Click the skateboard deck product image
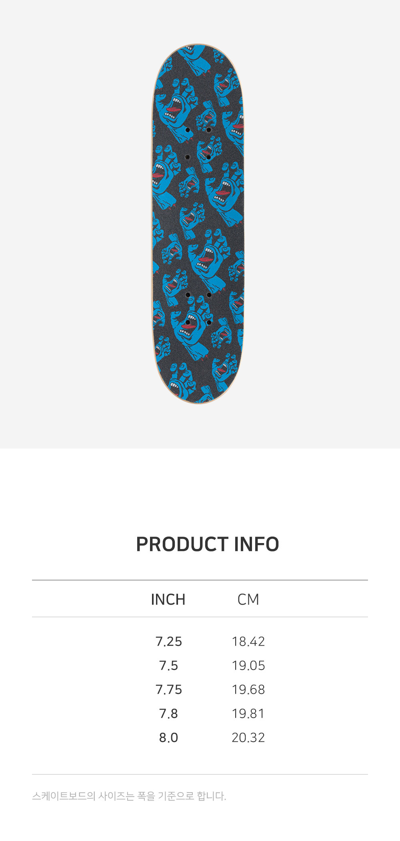Viewport: 400px width, 841px height. tap(198, 223)
